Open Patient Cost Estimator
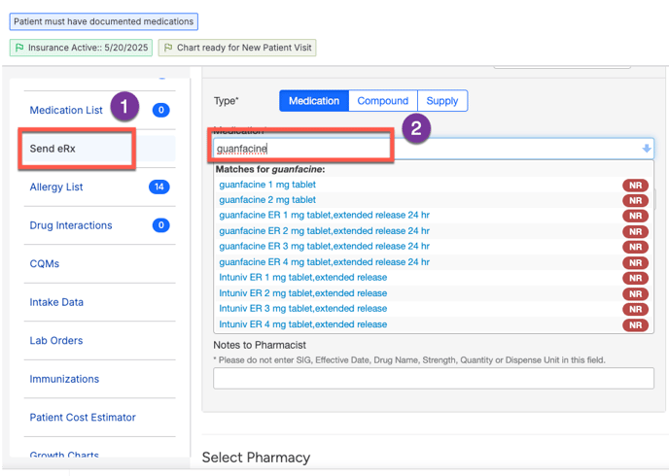The height and width of the screenshot is (476, 669). (x=83, y=418)
